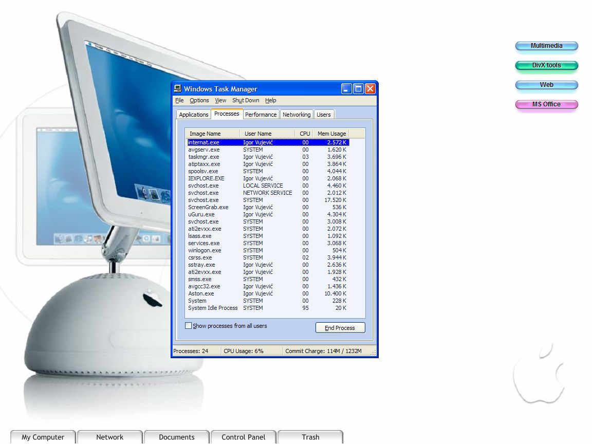
Task: Minimize the Windows Task Manager window
Action: pyautogui.click(x=347, y=89)
